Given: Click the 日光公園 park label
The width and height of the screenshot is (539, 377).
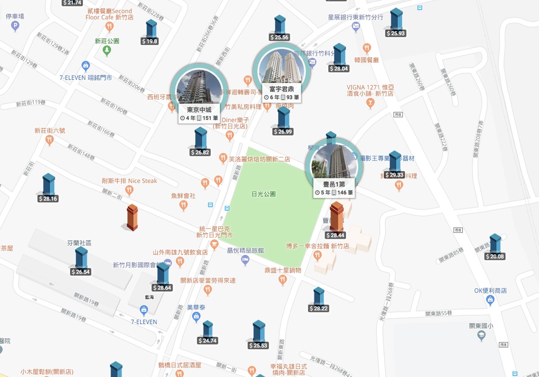Looking at the screenshot, I should point(263,195).
